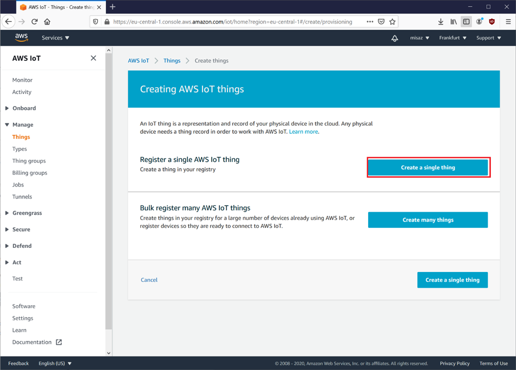Open Jobs in the sidebar

[x=18, y=185]
